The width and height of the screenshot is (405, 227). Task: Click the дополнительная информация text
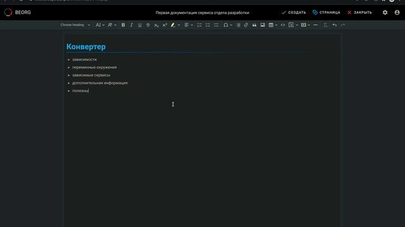point(100,83)
